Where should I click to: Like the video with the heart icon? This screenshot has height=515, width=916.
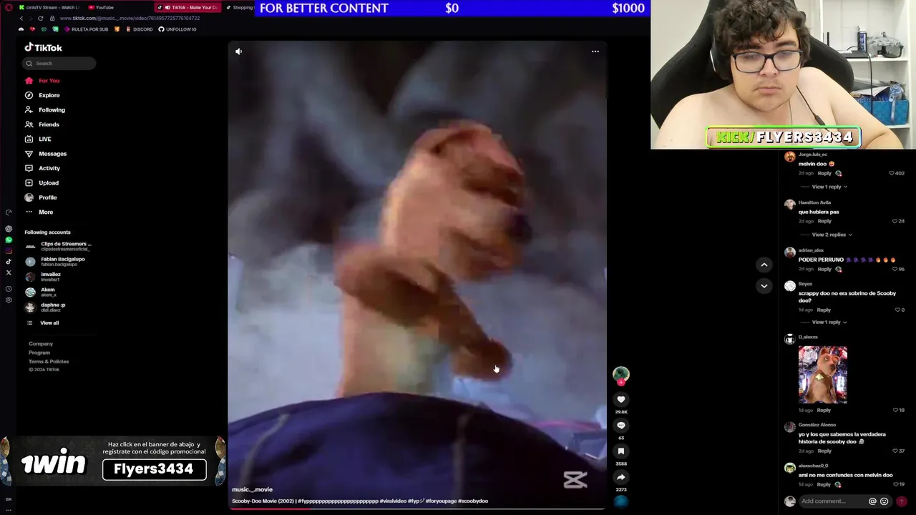click(x=621, y=399)
